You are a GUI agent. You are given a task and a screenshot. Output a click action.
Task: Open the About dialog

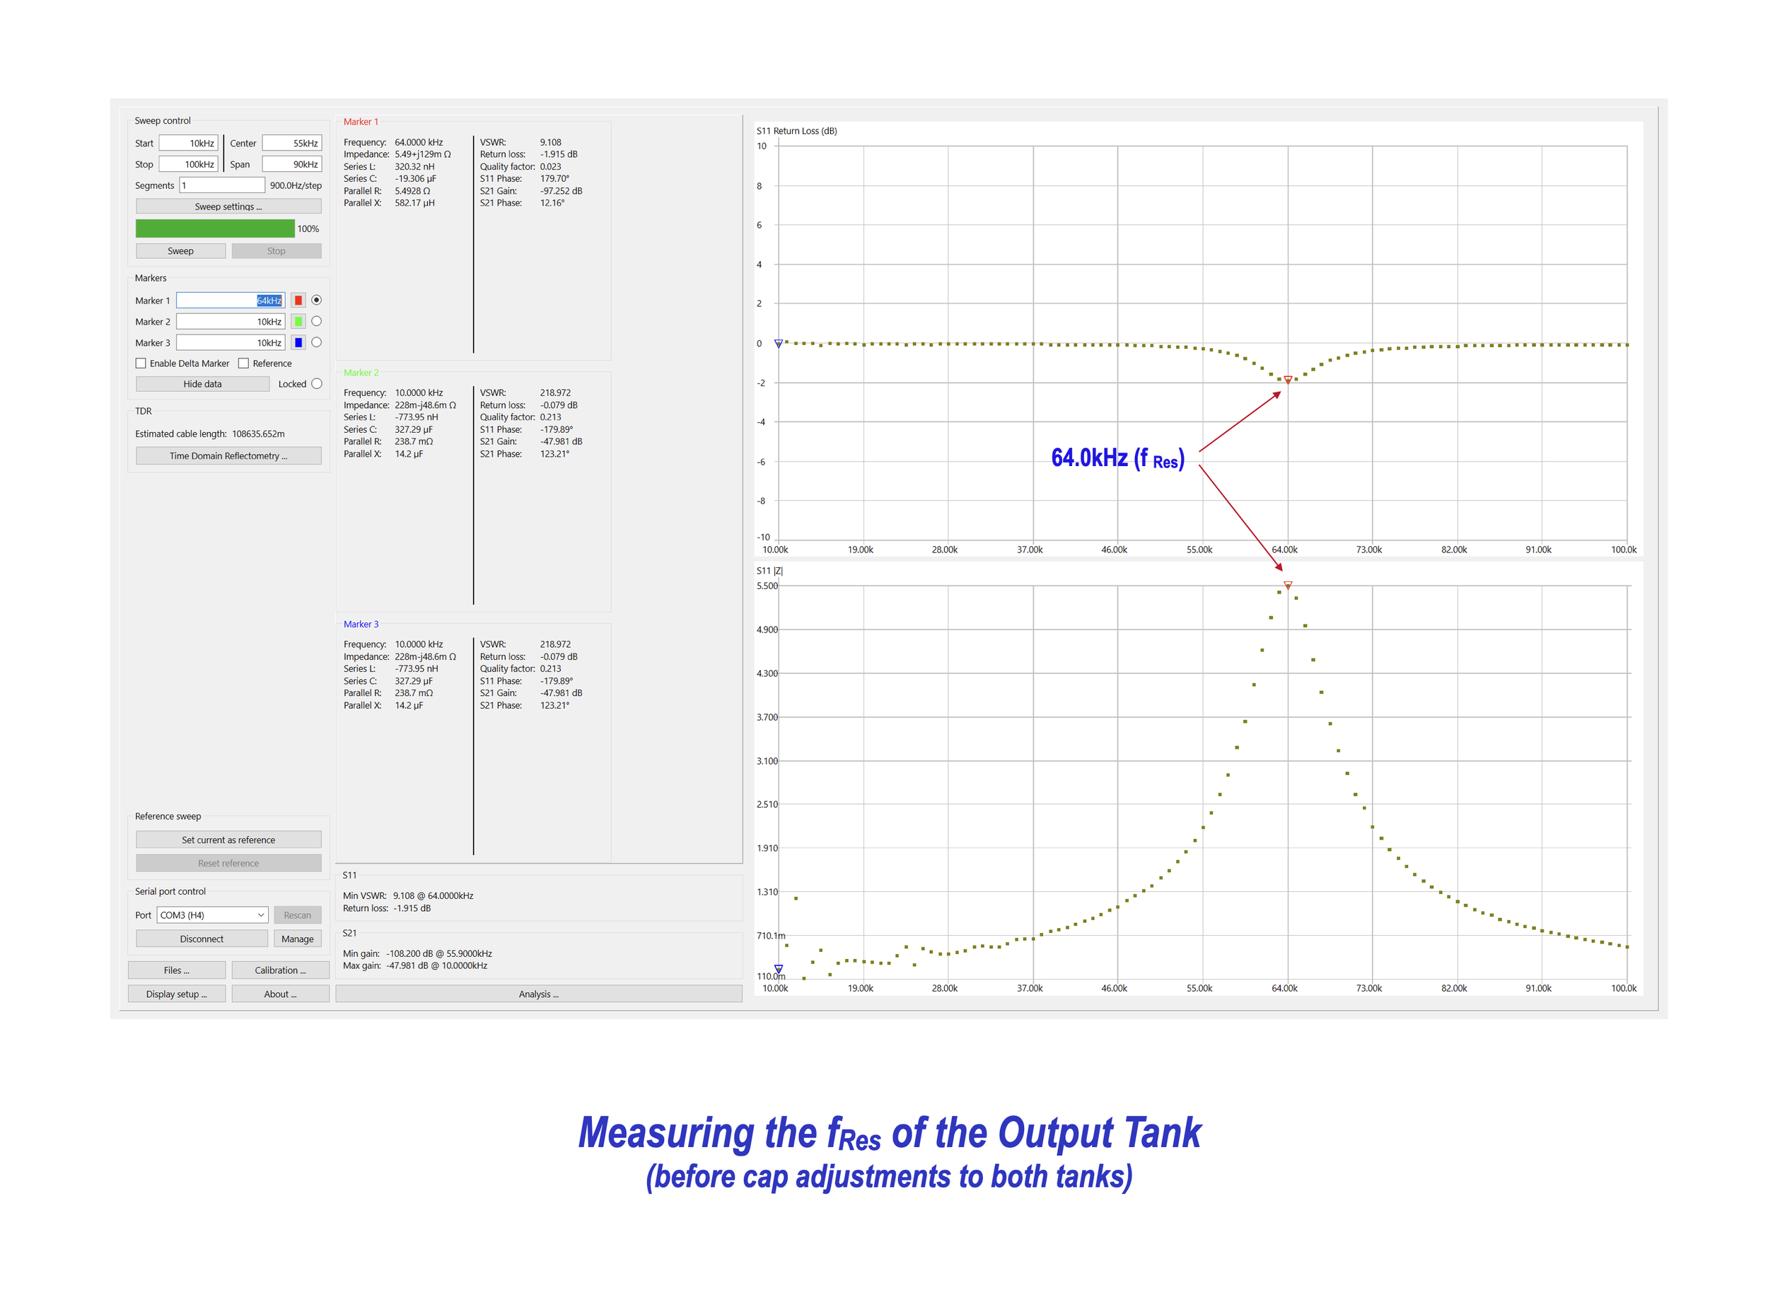pos(281,993)
